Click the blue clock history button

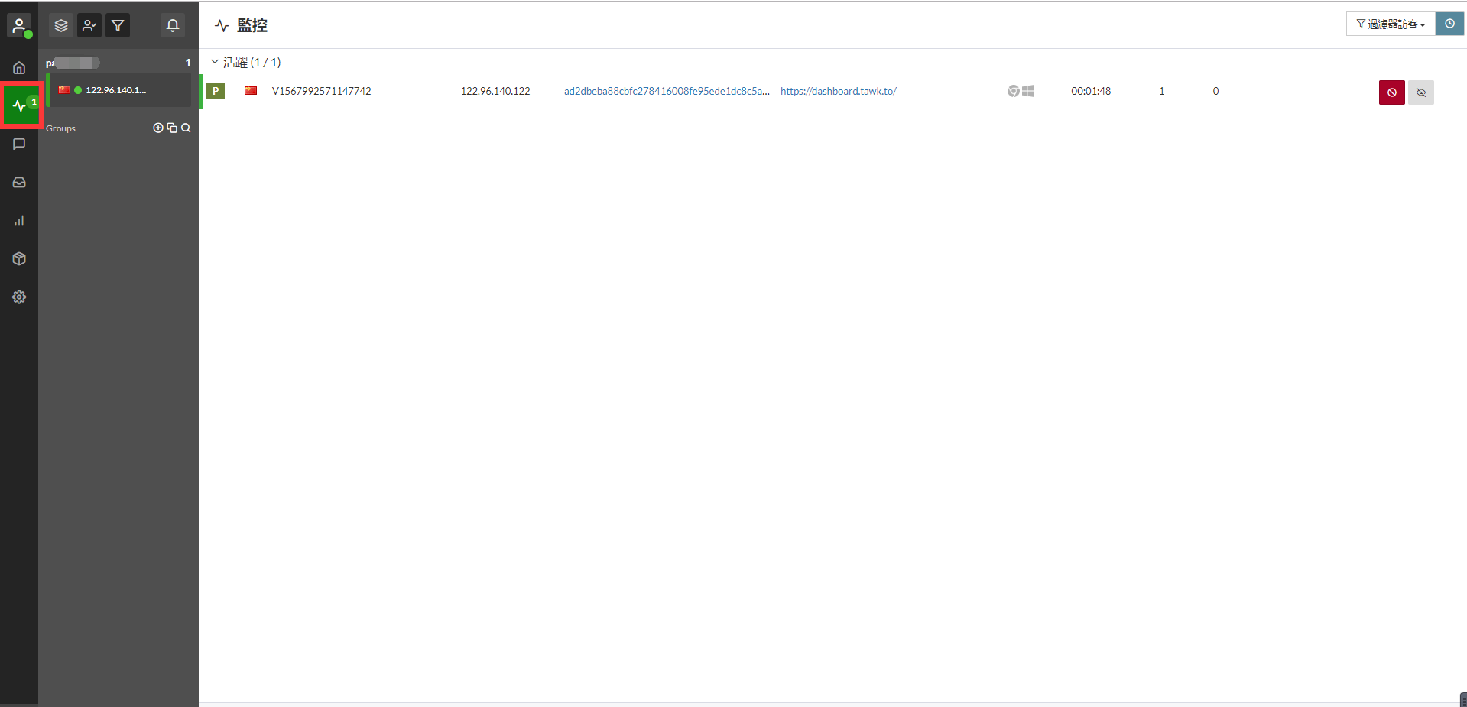1449,24
